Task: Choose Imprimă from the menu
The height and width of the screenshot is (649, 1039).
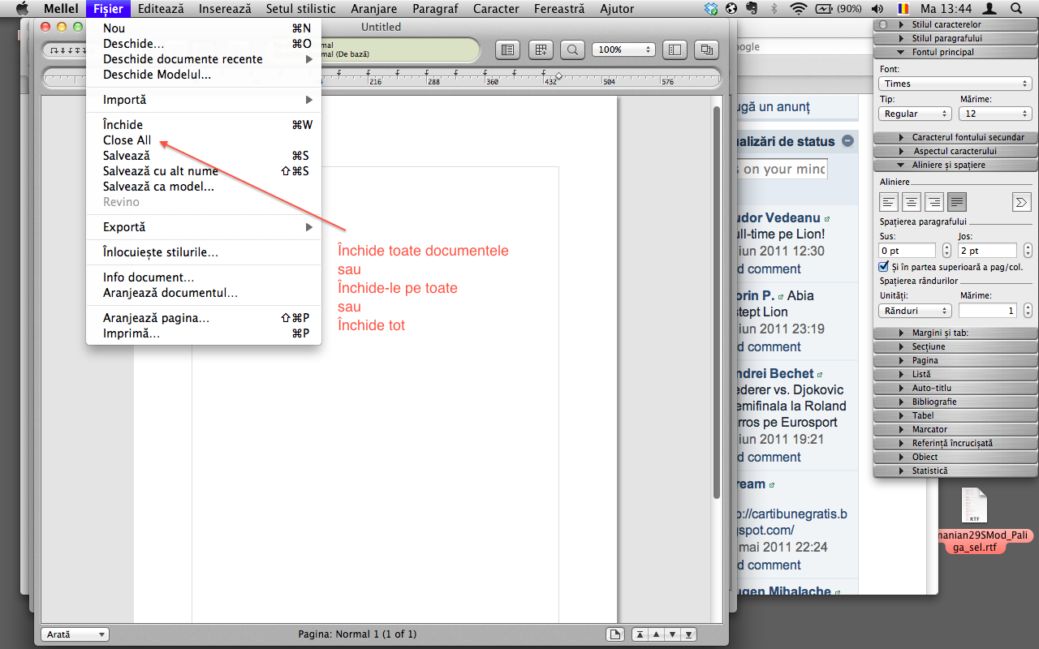Action: point(204,333)
